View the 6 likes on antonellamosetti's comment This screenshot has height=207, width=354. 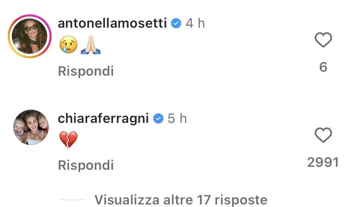[x=323, y=67]
